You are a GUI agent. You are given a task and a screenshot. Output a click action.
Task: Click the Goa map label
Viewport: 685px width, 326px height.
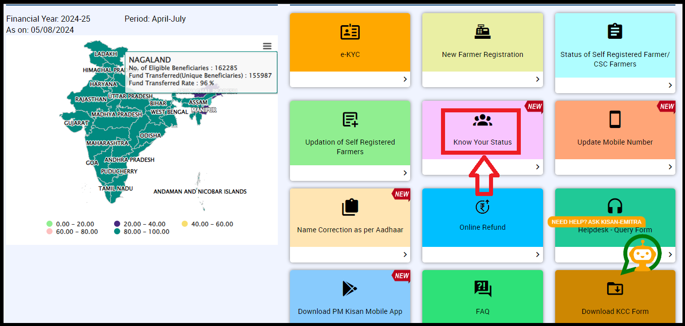point(92,163)
